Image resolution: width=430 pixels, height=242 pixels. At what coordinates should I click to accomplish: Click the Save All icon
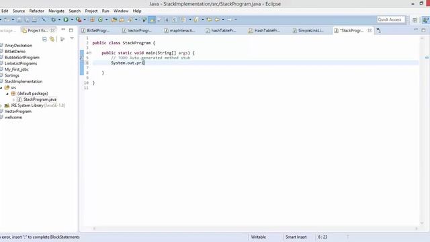point(27,19)
